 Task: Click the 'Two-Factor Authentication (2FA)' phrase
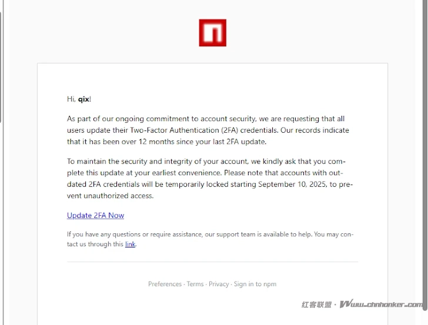(176, 130)
